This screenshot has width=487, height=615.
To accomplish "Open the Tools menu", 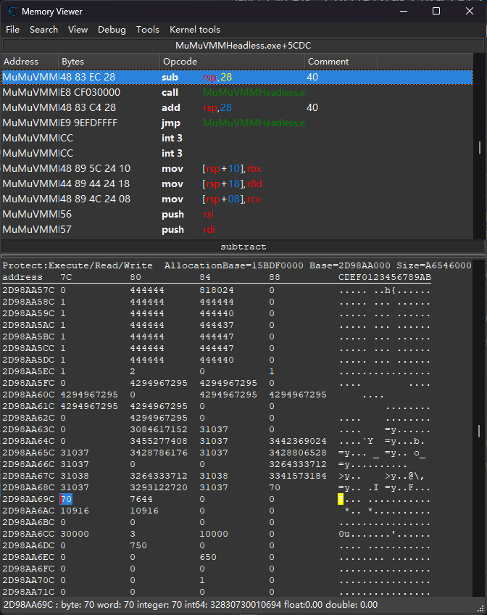I will point(147,30).
